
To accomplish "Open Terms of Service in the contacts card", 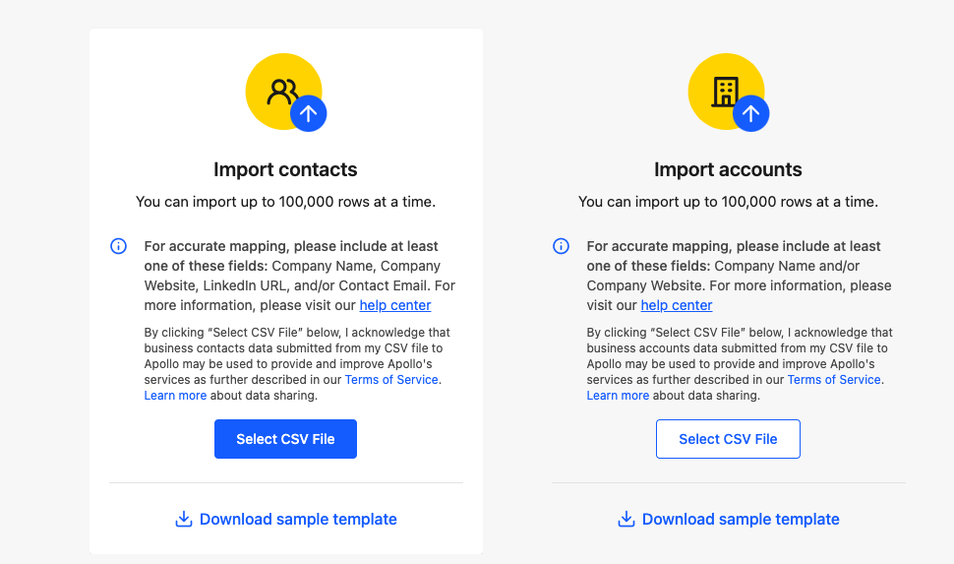I will click(391, 380).
